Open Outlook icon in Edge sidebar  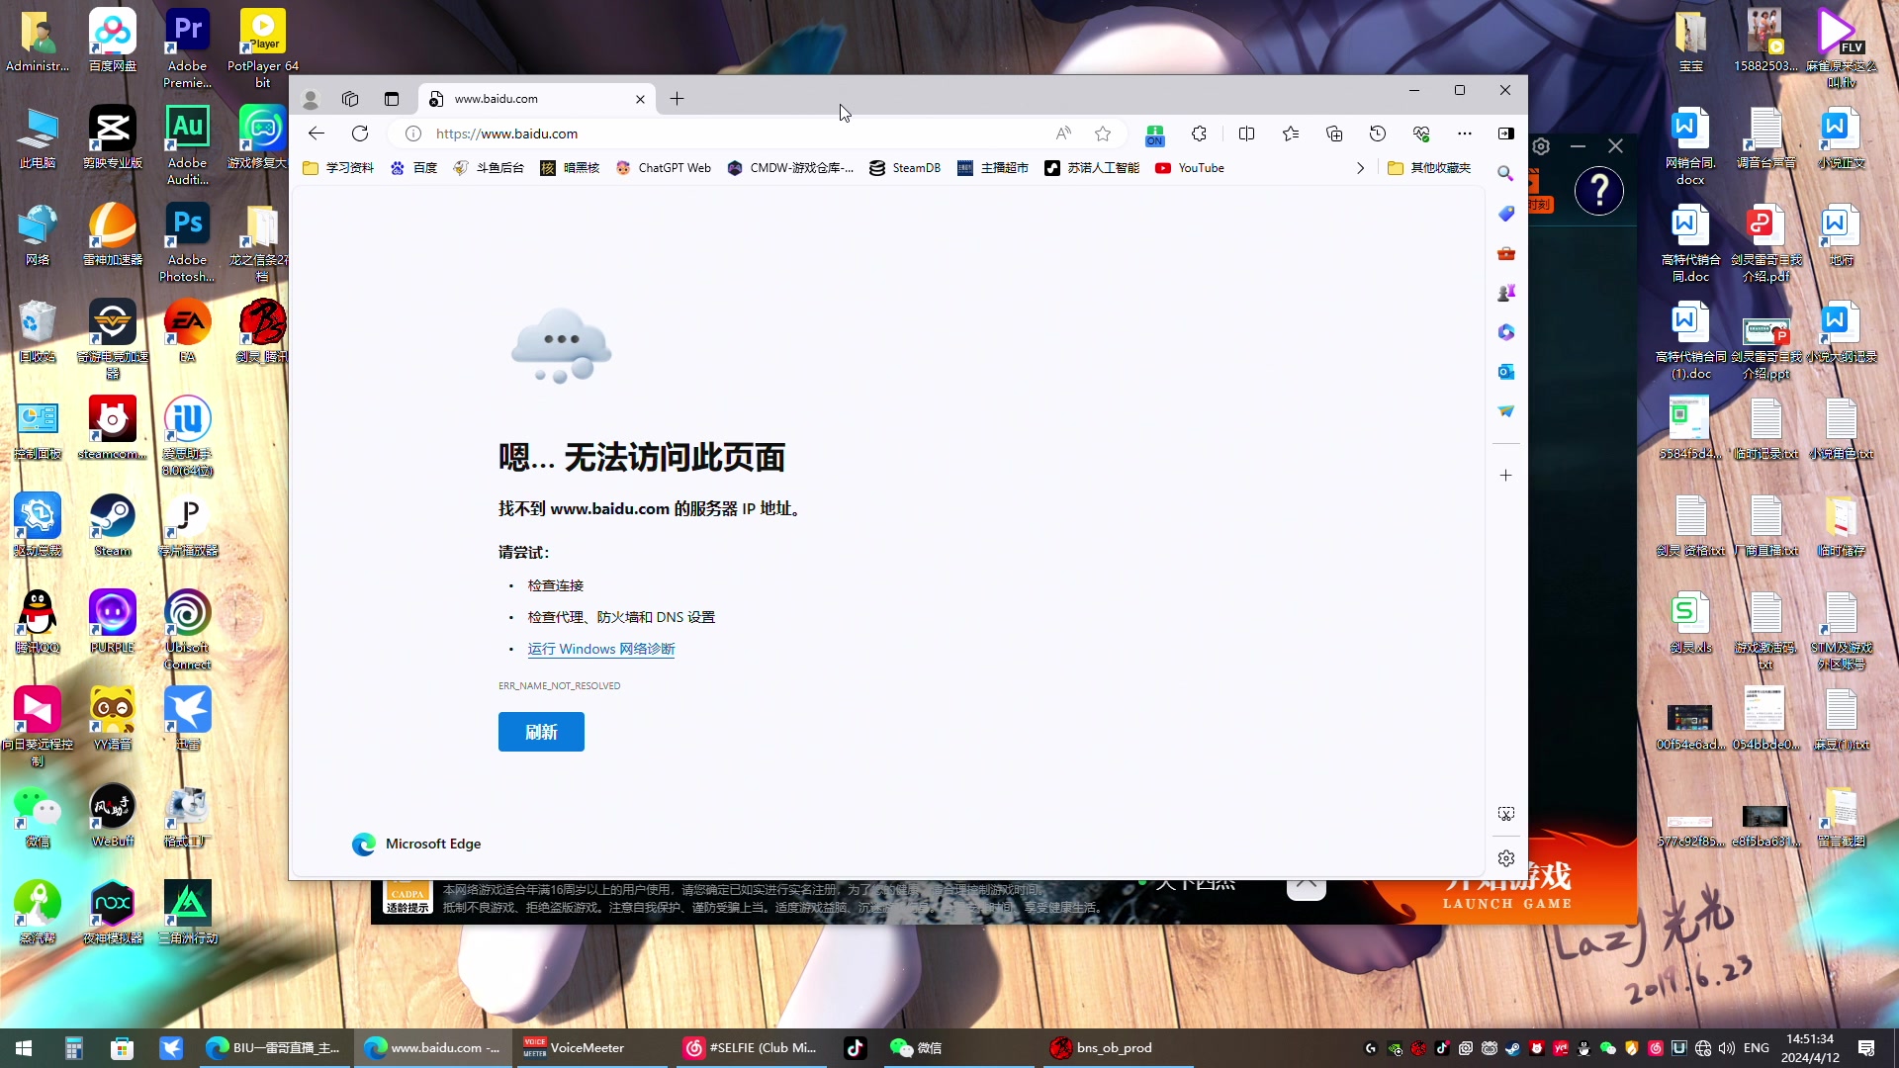(1505, 372)
